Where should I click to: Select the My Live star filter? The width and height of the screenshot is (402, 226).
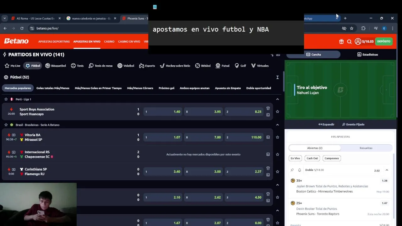tap(13, 66)
